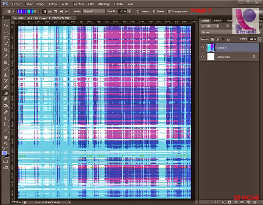This screenshot has height=205, width=263.
Task: Choose angle gradient style
Action: pos(56,11)
